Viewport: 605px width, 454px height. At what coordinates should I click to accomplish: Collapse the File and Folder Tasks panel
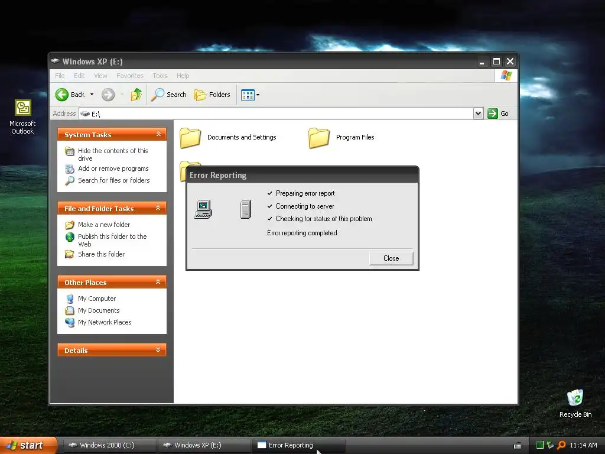(x=158, y=208)
